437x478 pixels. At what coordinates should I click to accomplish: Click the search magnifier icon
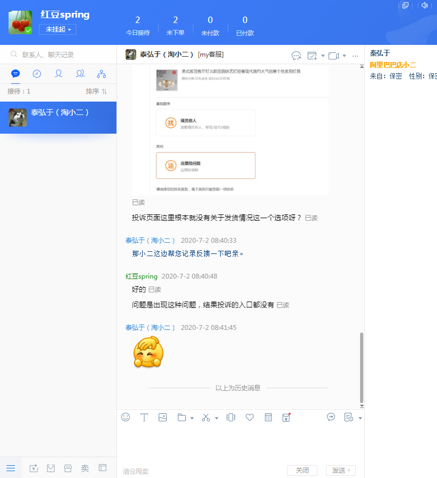tap(14, 54)
